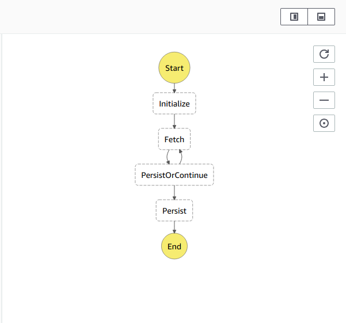Click the Initialize state
This screenshot has width=346, height=323.
click(x=174, y=104)
